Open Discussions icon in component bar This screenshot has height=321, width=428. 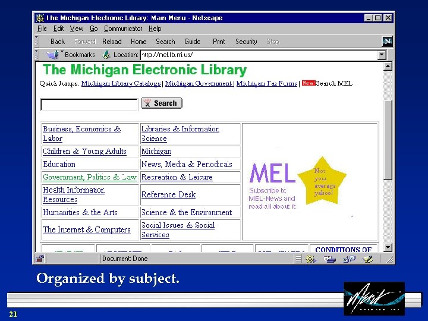(x=349, y=259)
